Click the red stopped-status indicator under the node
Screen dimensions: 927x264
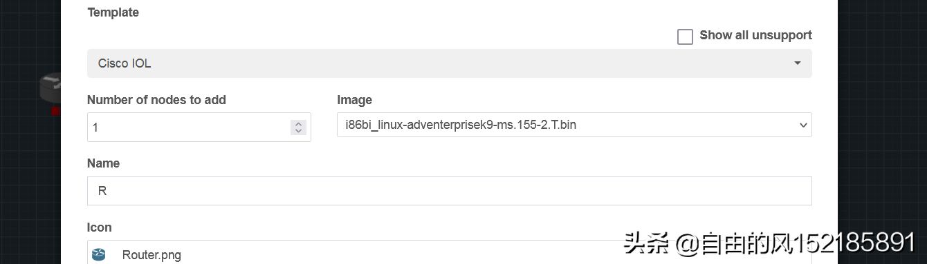click(x=56, y=111)
